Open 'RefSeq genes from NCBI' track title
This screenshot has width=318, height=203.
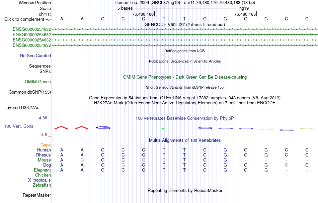click(185, 51)
